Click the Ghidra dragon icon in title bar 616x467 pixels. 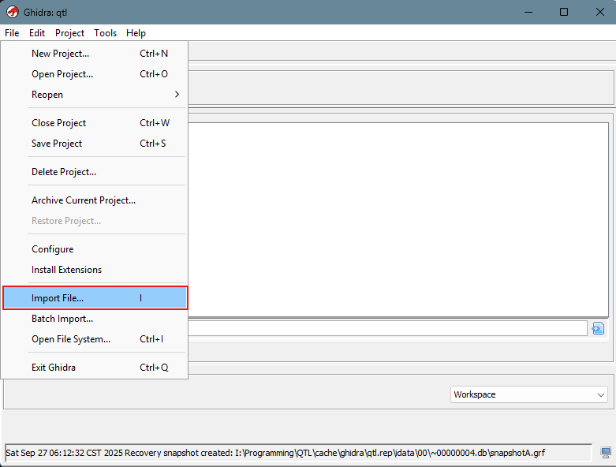pyautogui.click(x=13, y=12)
